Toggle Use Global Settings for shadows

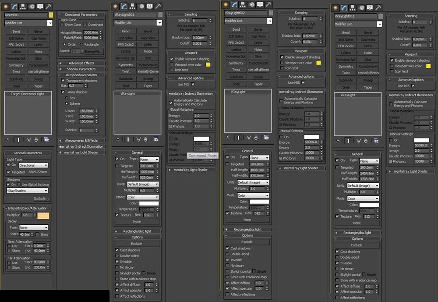[19, 184]
